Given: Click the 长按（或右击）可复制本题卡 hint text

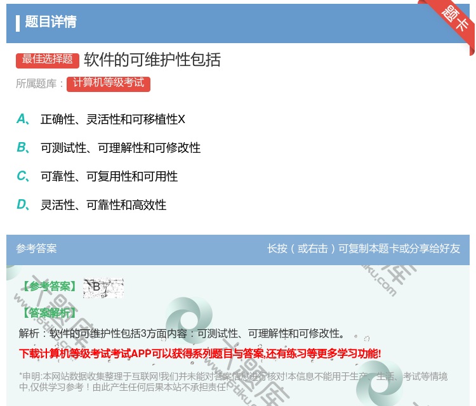Looking at the screenshot, I should click(364, 249).
